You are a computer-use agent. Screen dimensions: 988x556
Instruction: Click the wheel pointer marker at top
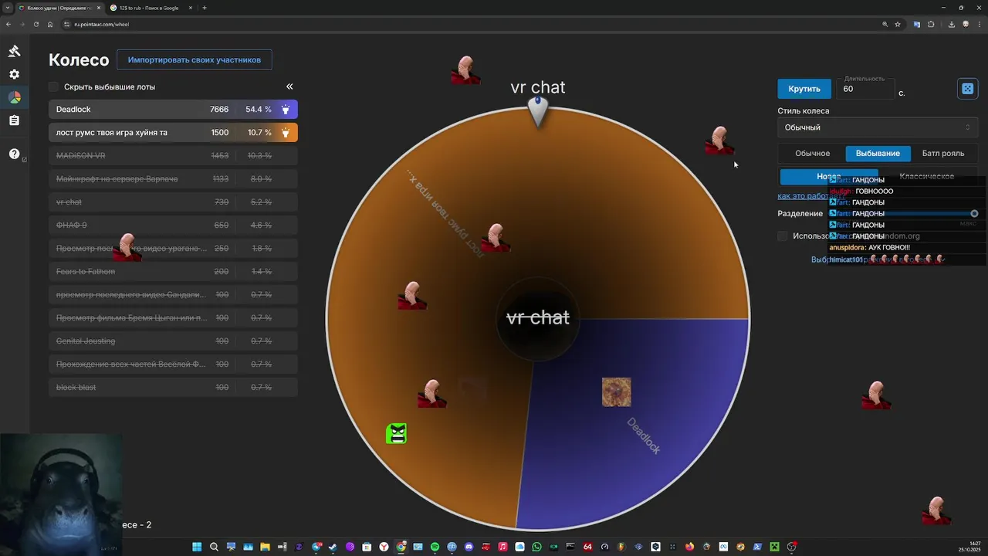click(537, 111)
